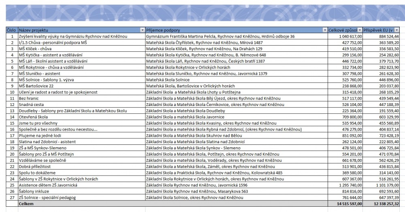Click total cost value 14 515 597,00
The width and height of the screenshot is (405, 212).
click(345, 204)
